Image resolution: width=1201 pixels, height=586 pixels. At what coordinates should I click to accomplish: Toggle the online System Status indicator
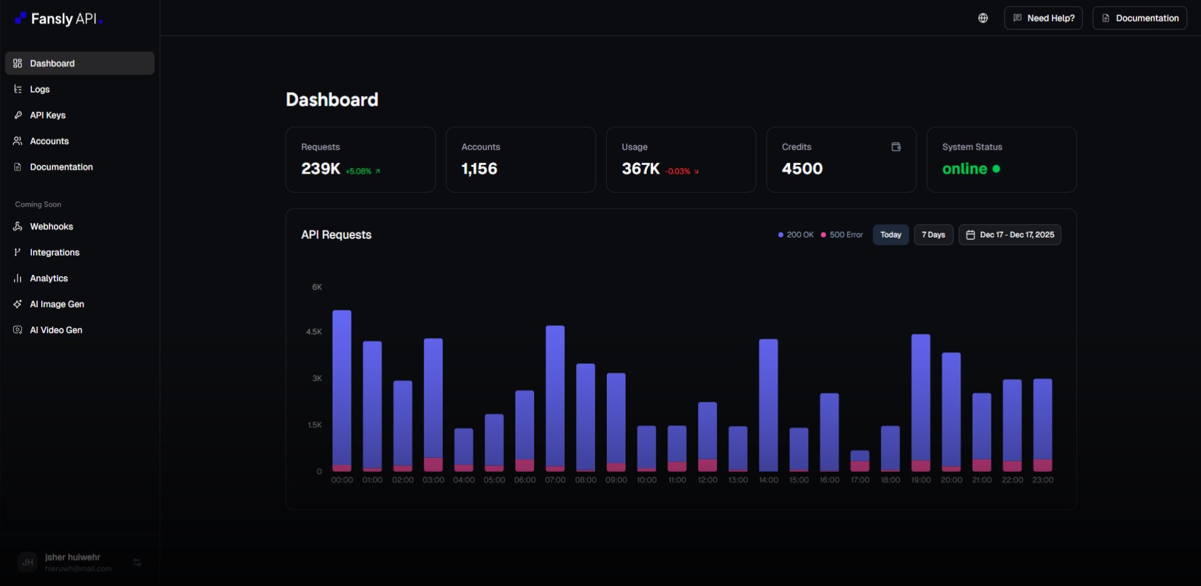coord(971,169)
